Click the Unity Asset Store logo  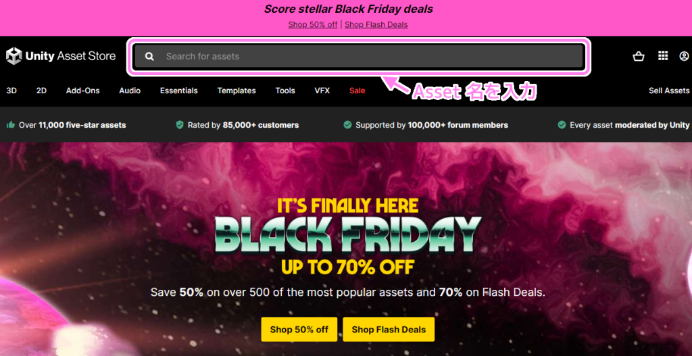click(x=61, y=57)
